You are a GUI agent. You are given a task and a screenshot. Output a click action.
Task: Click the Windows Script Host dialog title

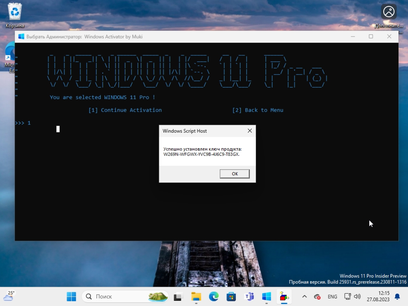pos(185,131)
